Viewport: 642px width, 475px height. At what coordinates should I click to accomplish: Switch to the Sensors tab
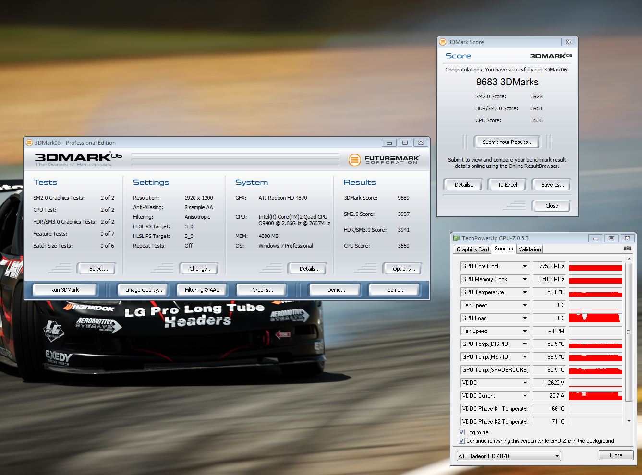click(504, 249)
